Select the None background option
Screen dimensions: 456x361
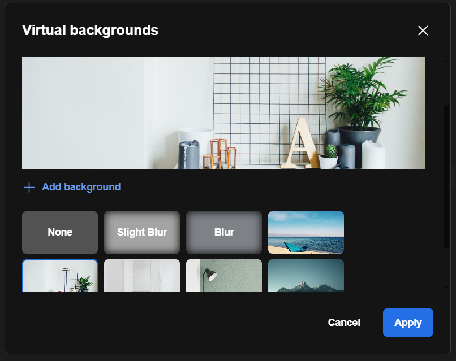point(59,232)
